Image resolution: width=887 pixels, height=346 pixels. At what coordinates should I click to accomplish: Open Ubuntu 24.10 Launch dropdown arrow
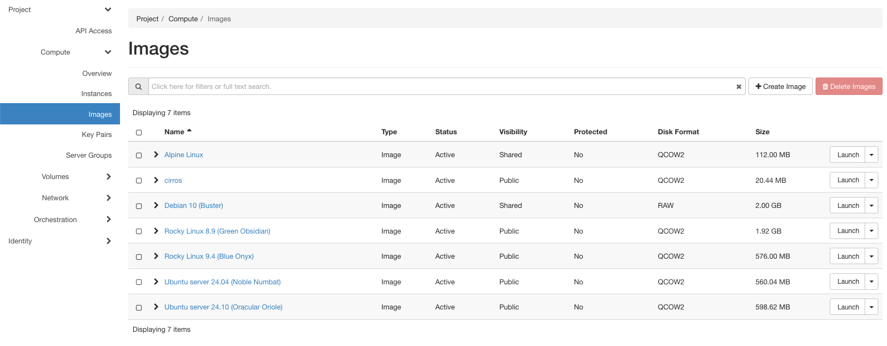[872, 307]
